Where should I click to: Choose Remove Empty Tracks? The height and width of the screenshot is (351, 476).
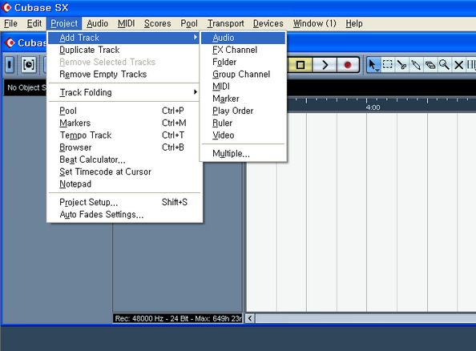(124, 74)
